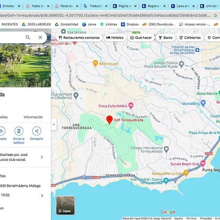This screenshot has width=220, height=220.
Task: Open the Capas layers thumbnail
Action: pyautogui.click(x=66, y=205)
